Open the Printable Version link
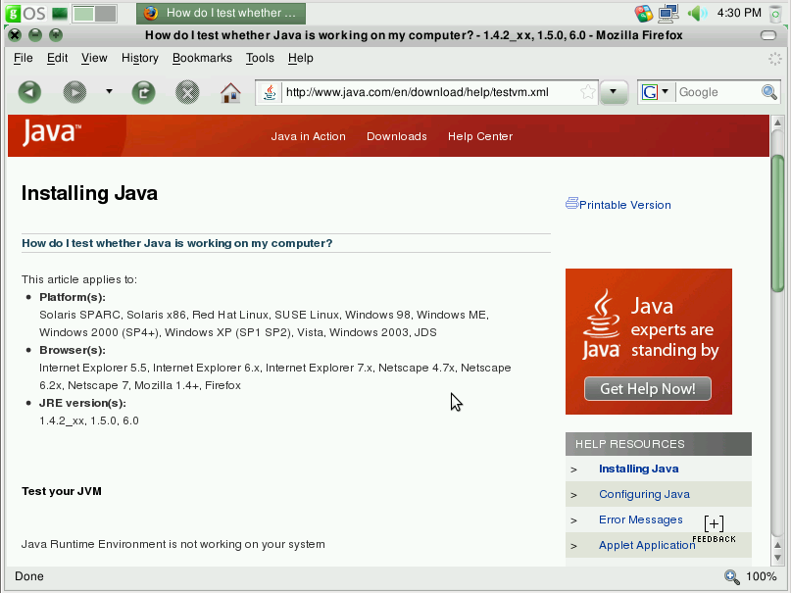The width and height of the screenshot is (791, 593). (625, 205)
